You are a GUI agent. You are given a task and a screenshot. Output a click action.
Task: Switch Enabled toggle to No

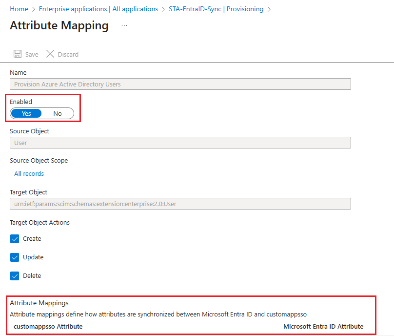click(x=58, y=114)
